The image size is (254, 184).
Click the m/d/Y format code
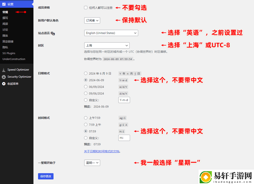point(123,87)
